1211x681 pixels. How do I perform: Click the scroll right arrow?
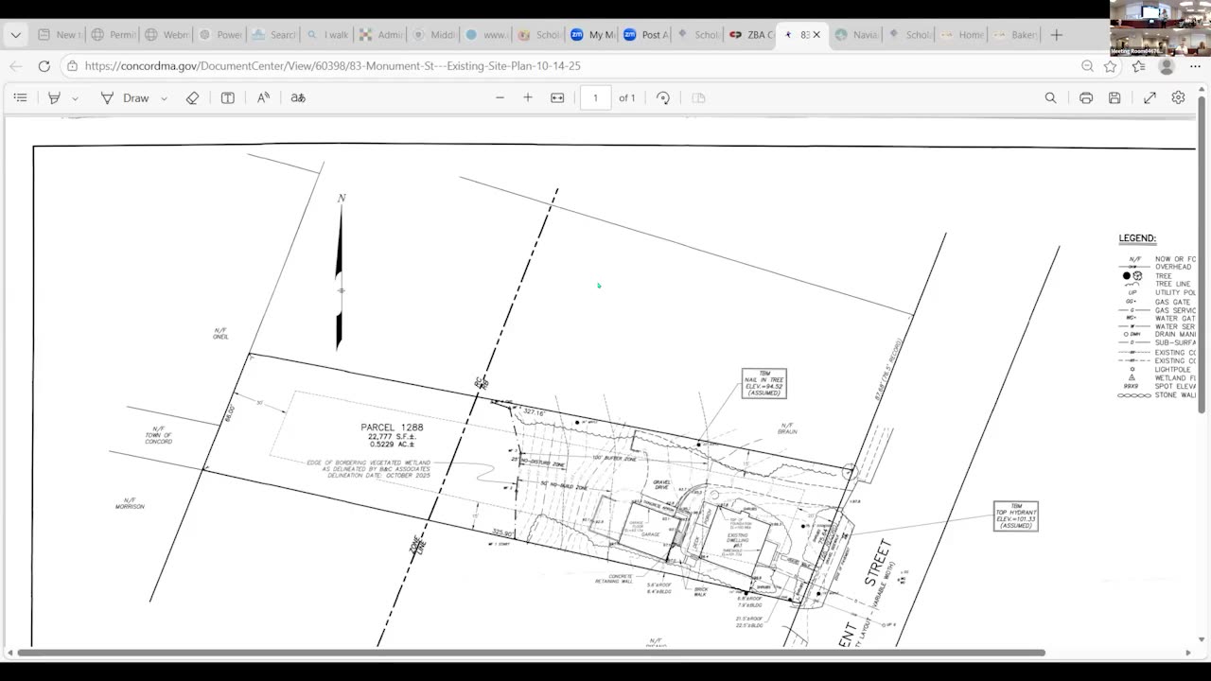pyautogui.click(x=1188, y=653)
